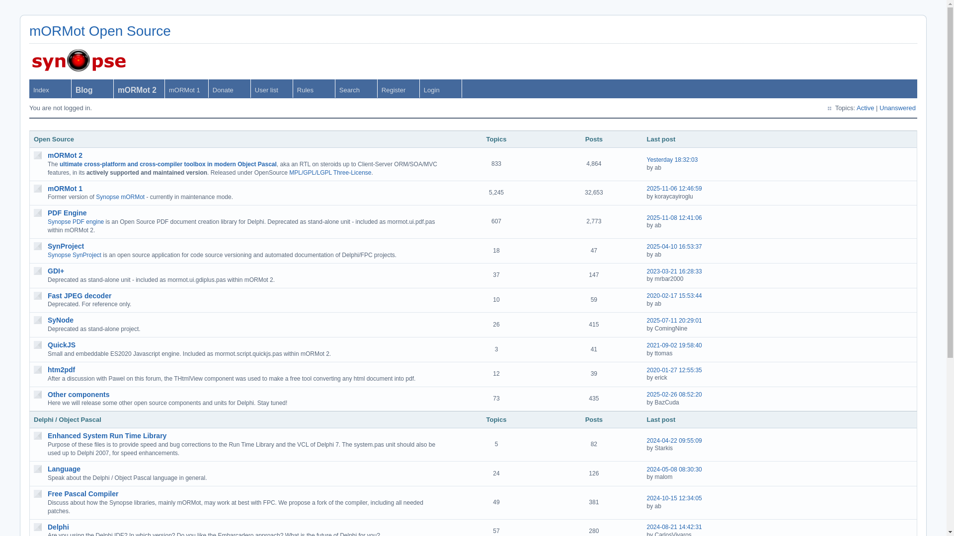Viewport: 954px width, 536px height.
Task: Open the GDI+ forum
Action: coord(56,271)
